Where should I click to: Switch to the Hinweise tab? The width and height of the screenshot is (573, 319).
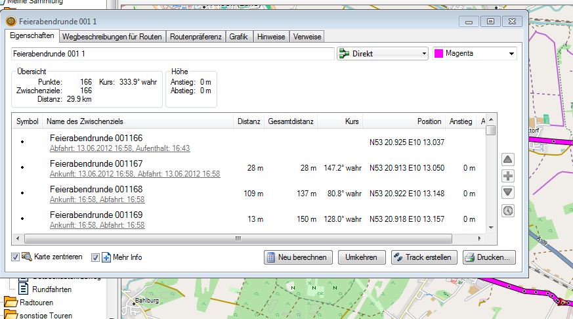[x=271, y=37]
